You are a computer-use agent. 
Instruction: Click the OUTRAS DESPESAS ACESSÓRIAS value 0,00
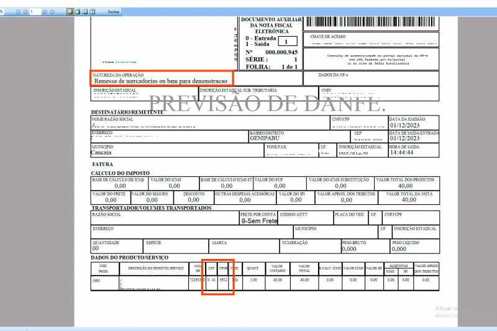[245, 200]
